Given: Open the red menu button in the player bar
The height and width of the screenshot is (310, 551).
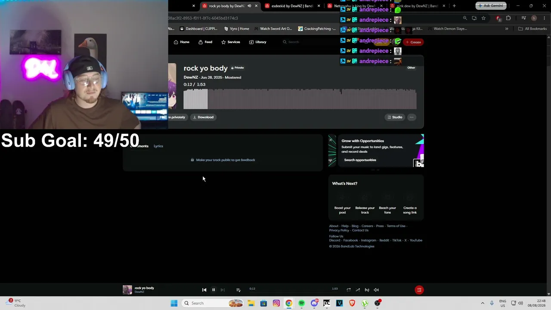Looking at the screenshot, I should pyautogui.click(x=419, y=290).
